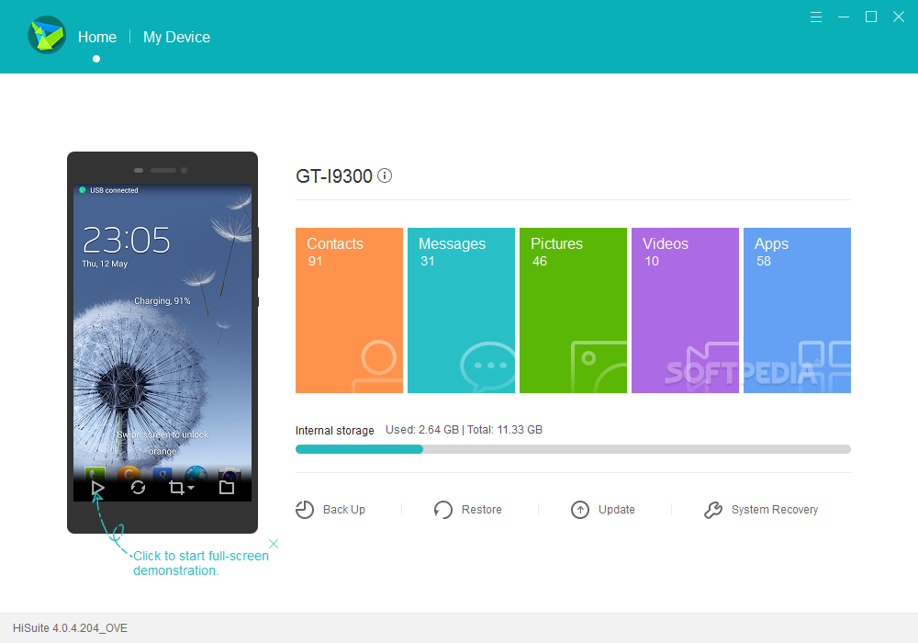The image size is (918, 643).
Task: Click the Back Up clock icon
Action: [305, 510]
